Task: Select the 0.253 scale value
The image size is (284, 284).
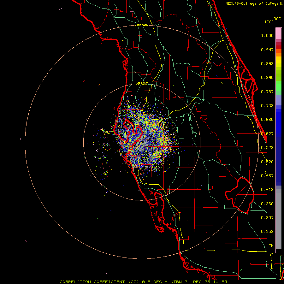Action: click(x=267, y=232)
